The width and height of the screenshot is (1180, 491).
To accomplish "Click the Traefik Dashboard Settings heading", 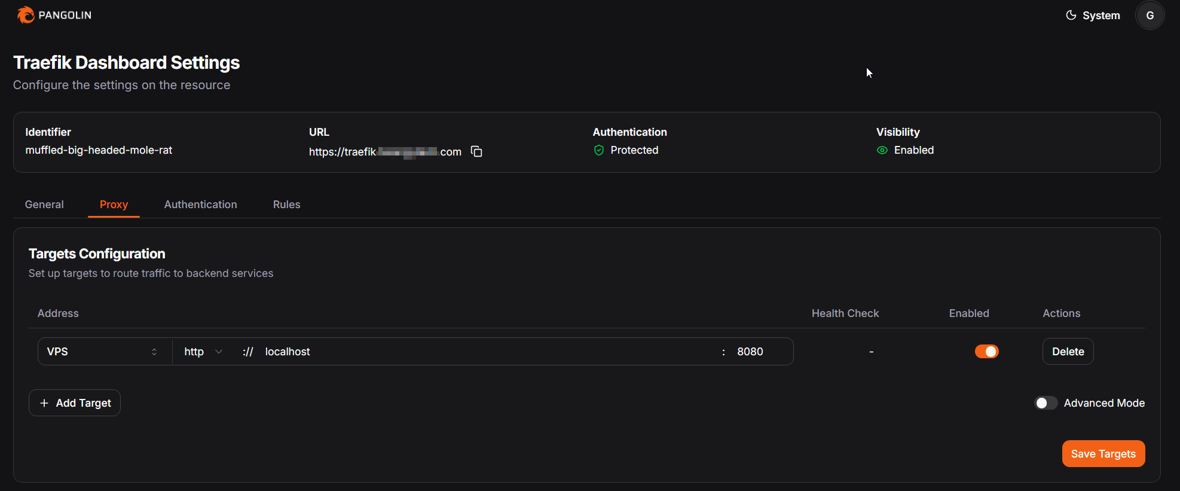I will [x=127, y=63].
